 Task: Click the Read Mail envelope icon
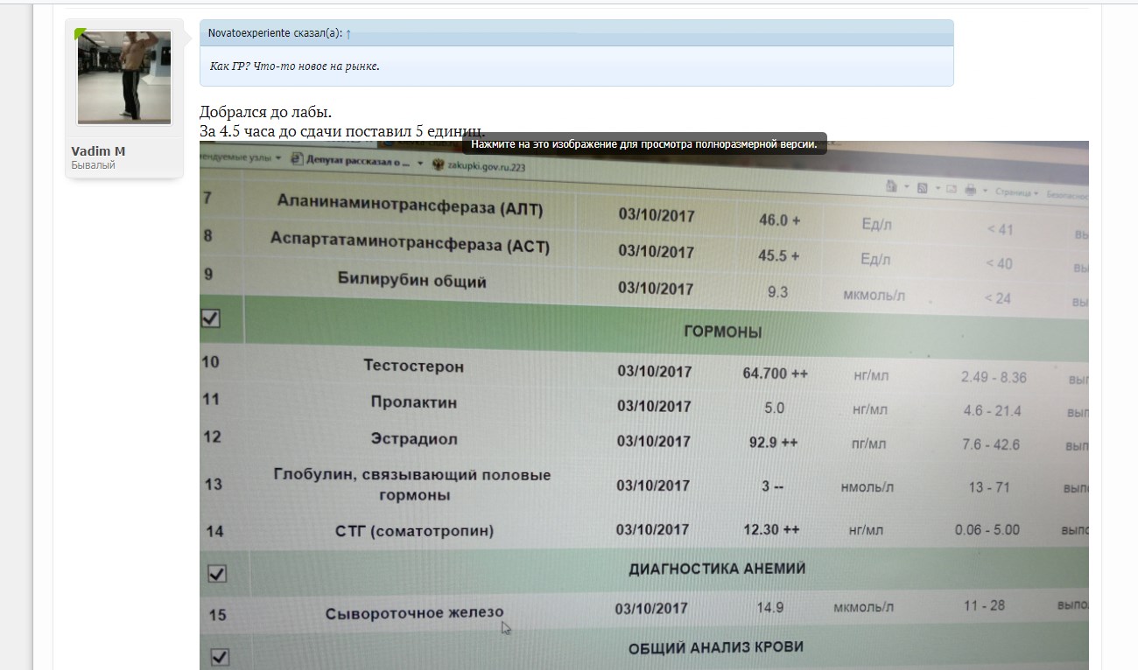[x=952, y=187]
